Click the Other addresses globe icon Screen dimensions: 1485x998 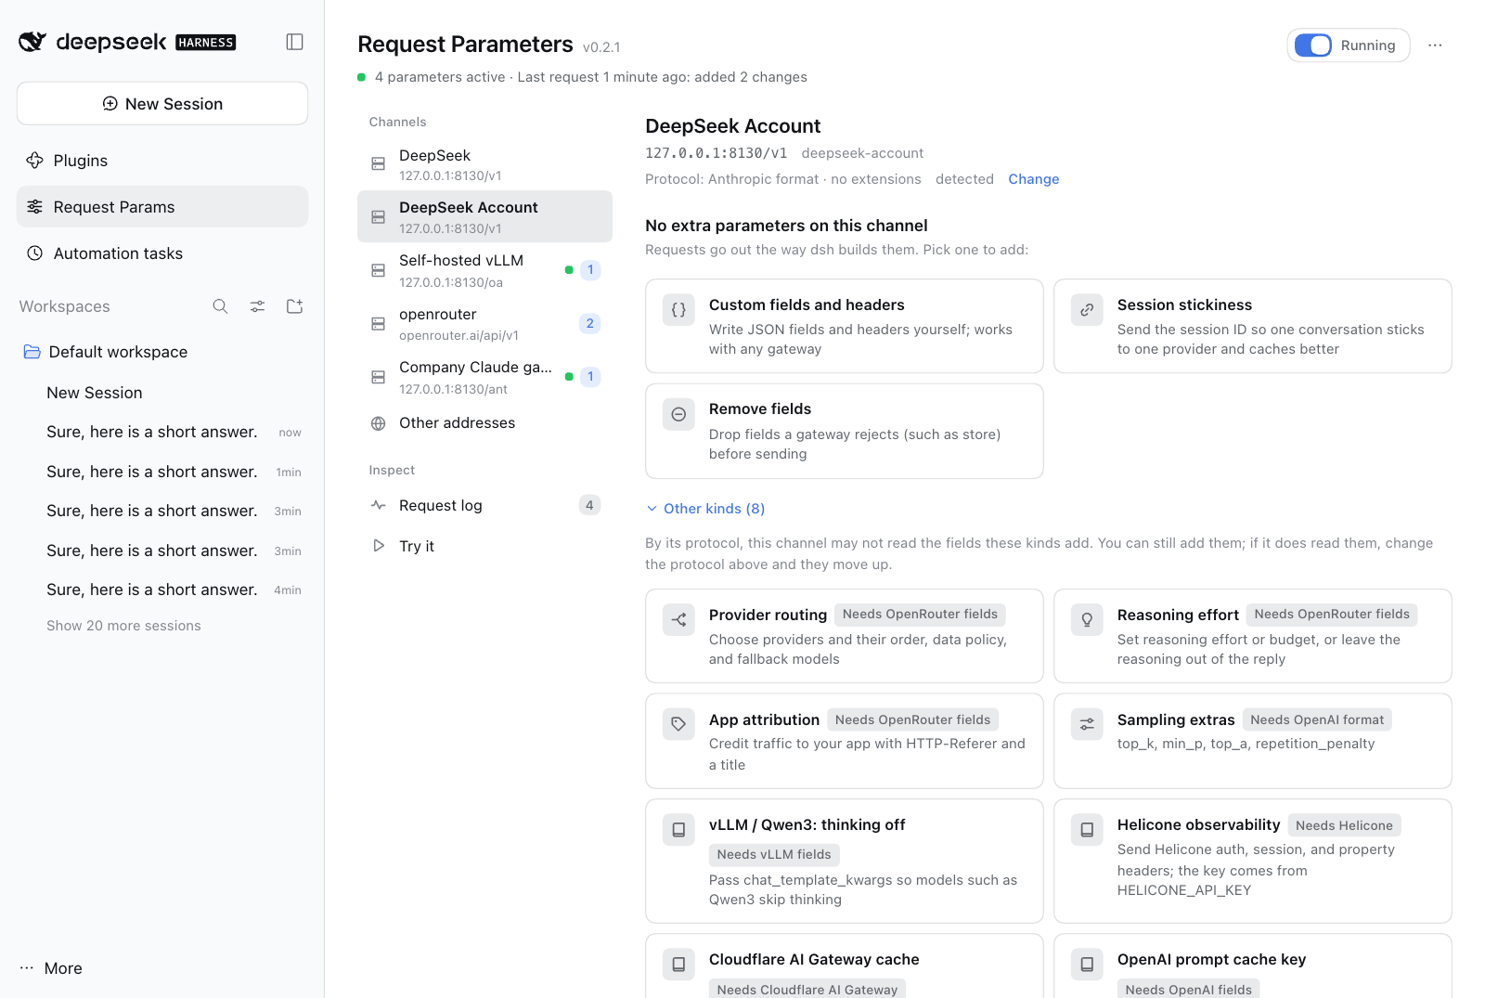[378, 423]
